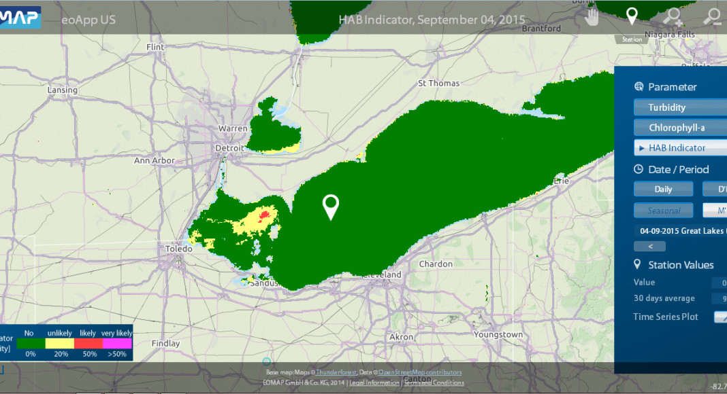Screen dimensions: 727x394
Task: Click the red 'likely' legend swatch
Action: [x=88, y=343]
